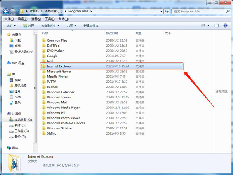This screenshot has height=175, width=233.
Task: Select 库 in the navigation pane
Action: click(11, 74)
